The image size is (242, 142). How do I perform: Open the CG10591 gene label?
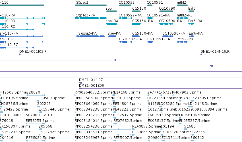155,3
